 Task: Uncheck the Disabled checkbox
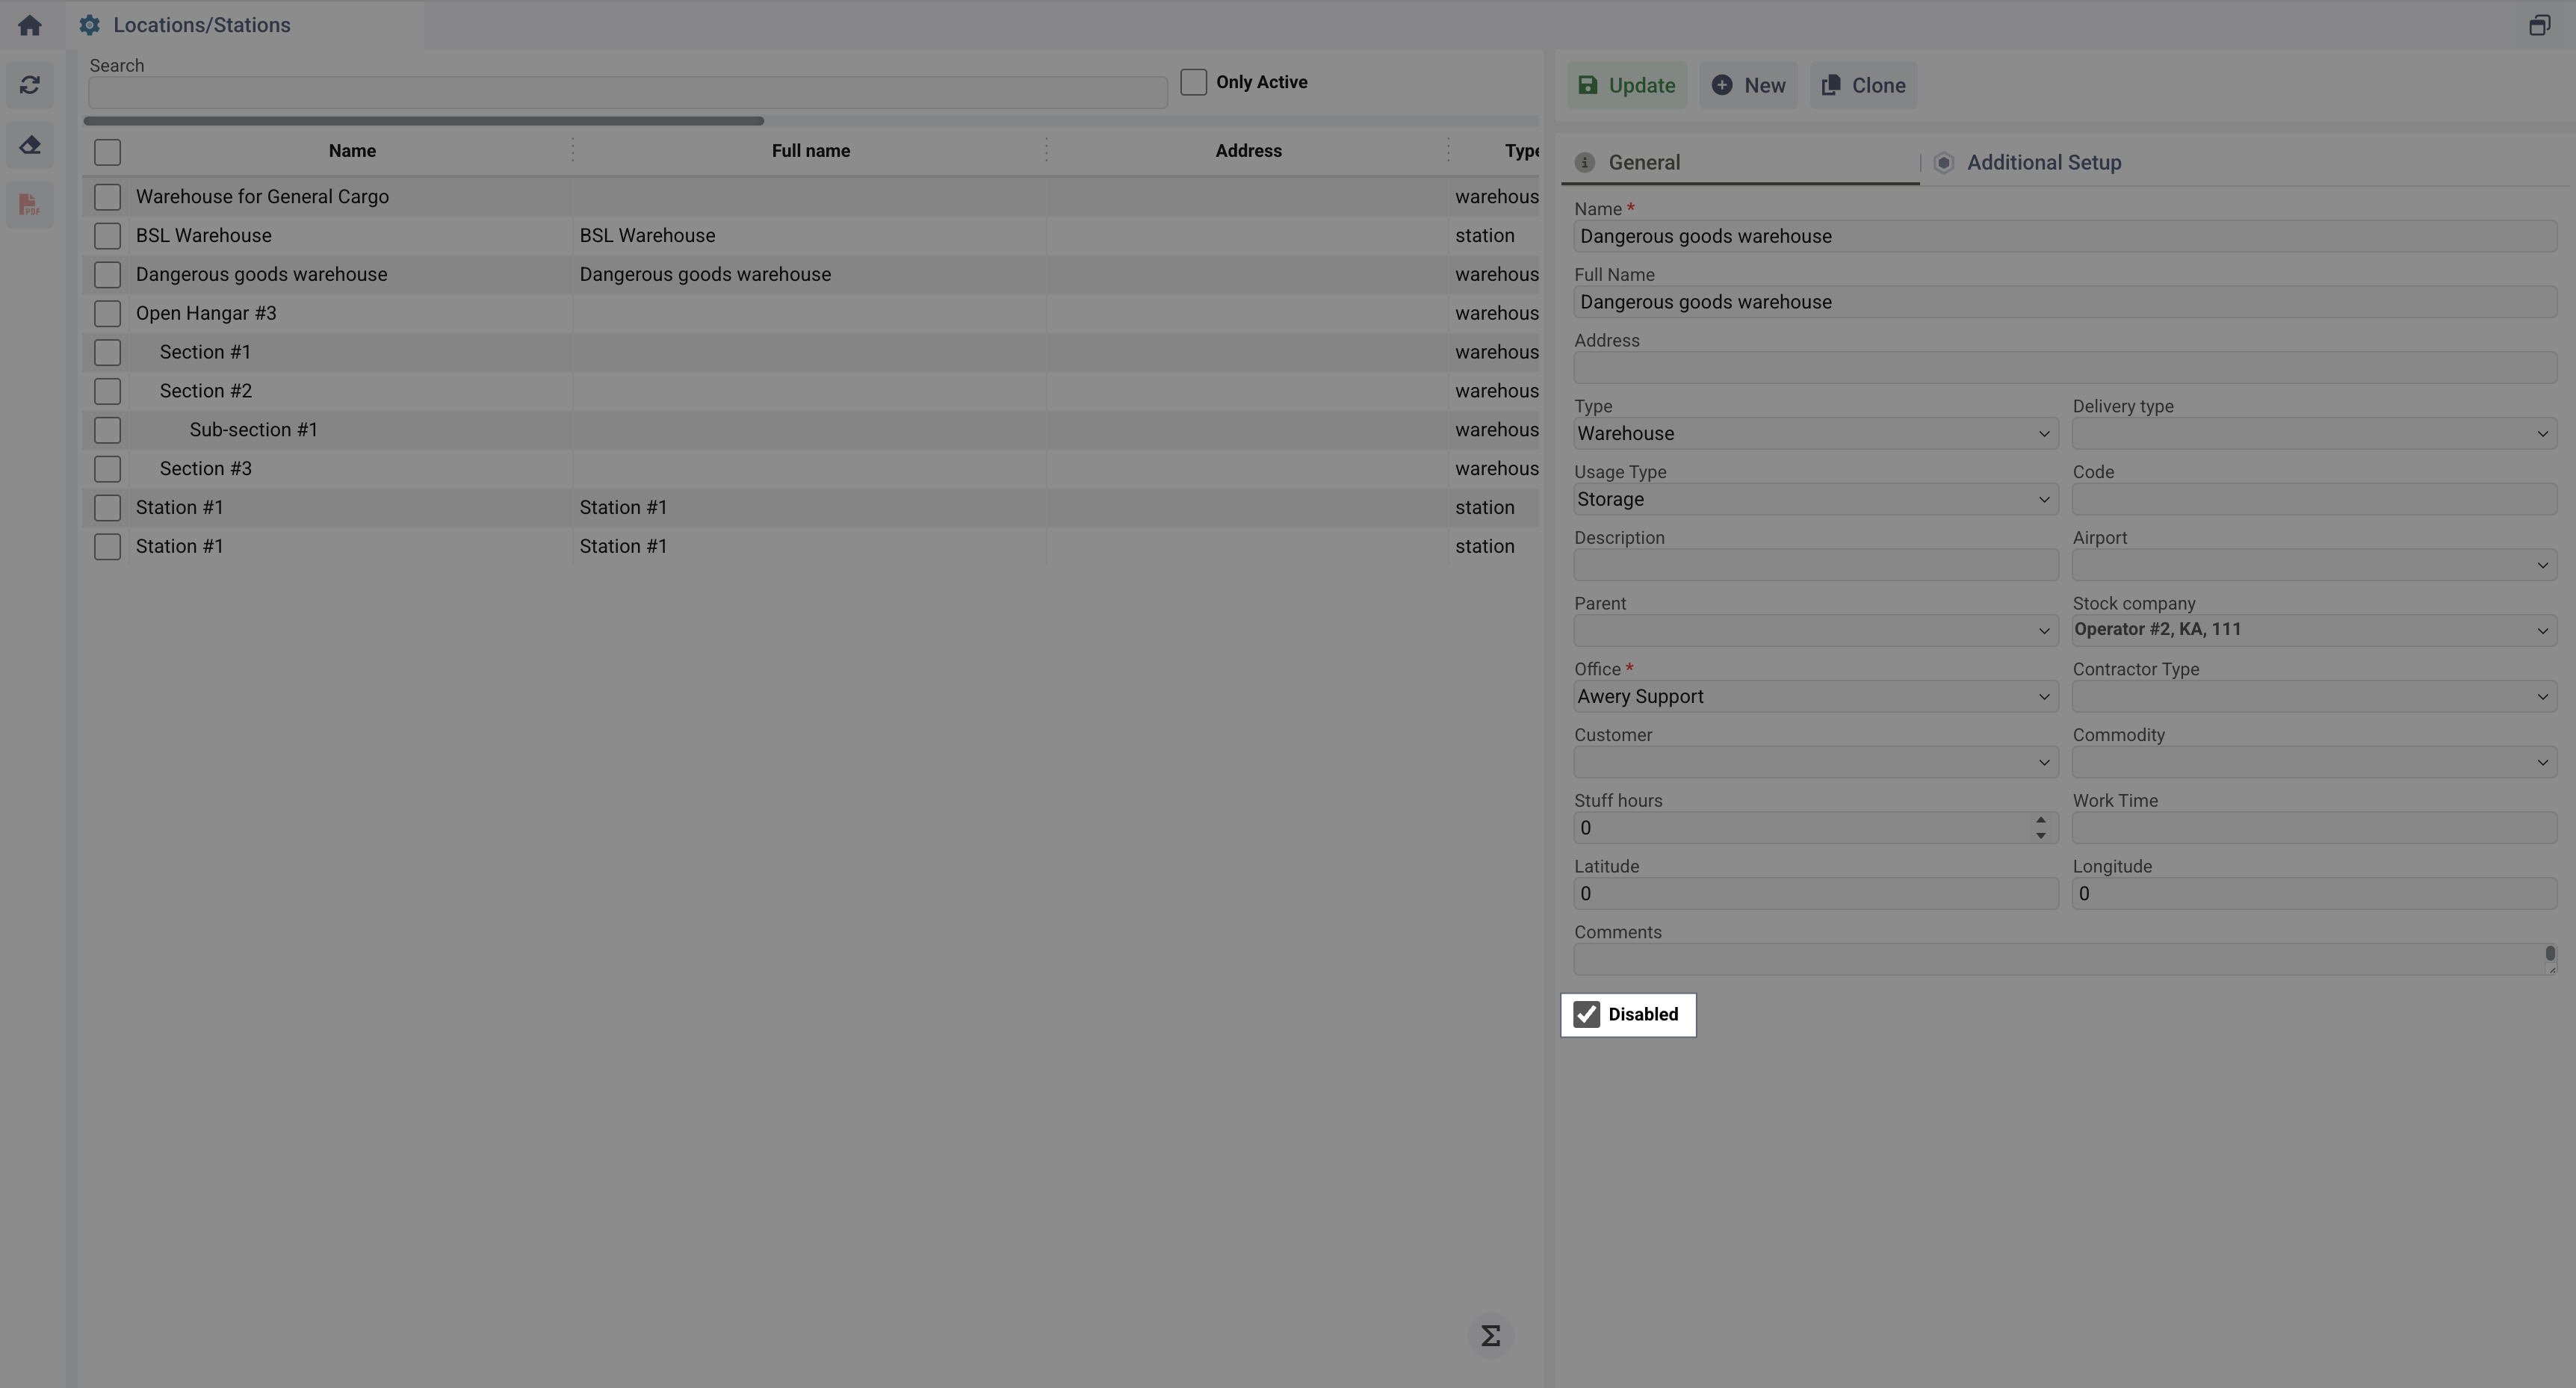click(x=1587, y=1014)
